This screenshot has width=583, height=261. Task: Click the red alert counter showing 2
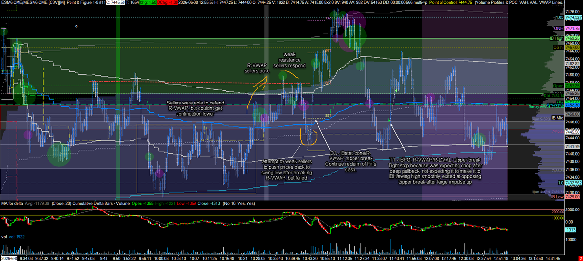tap(580, 258)
